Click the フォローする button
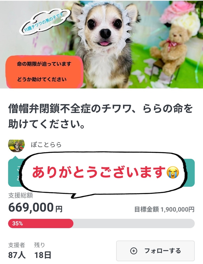This screenshot has width=203, height=264. [155, 251]
